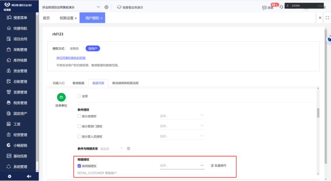
Task: Open 资金管理 sidebar icon
Action: pyautogui.click(x=9, y=71)
